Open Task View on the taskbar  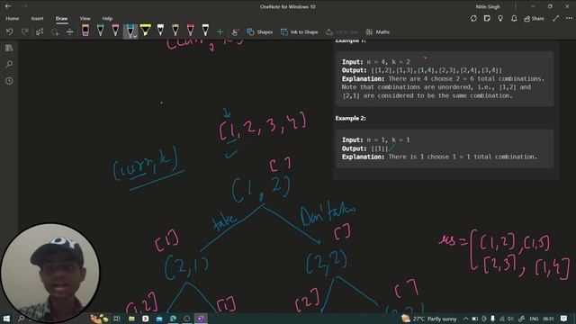pos(117,319)
